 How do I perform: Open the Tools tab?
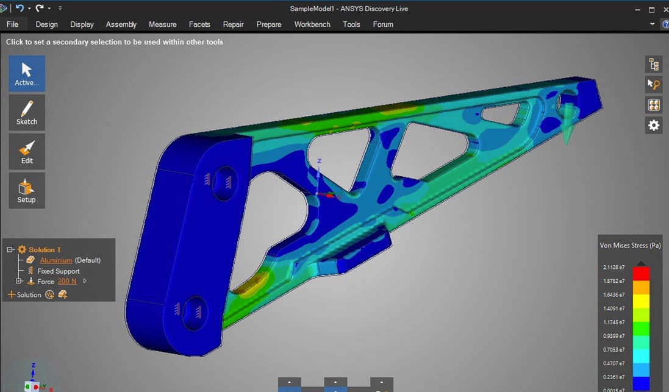[x=351, y=24]
